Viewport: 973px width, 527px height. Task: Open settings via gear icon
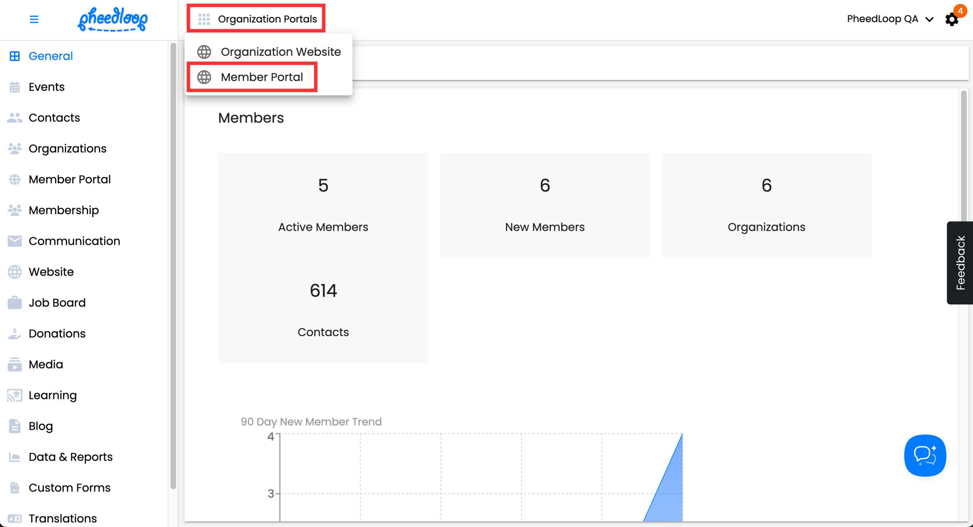(x=951, y=20)
